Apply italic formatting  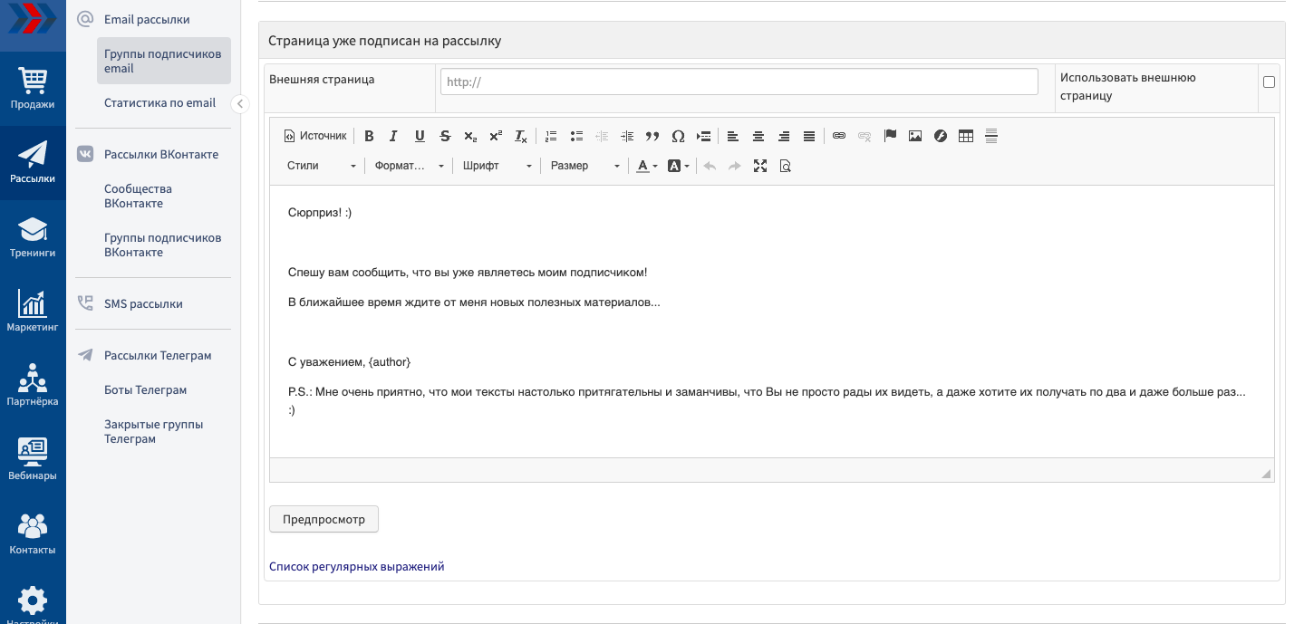pyautogui.click(x=393, y=137)
